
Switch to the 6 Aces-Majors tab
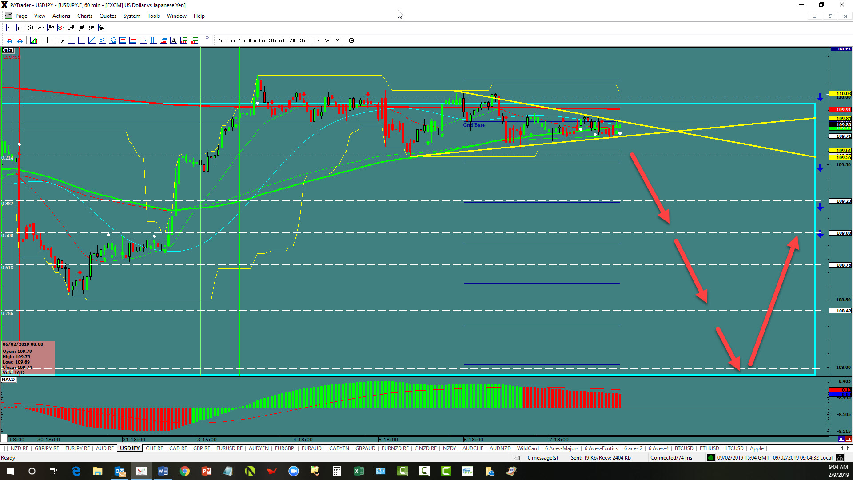562,448
